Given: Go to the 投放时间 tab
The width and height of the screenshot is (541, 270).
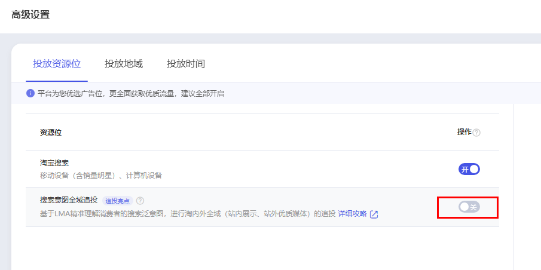Looking at the screenshot, I should coord(186,63).
